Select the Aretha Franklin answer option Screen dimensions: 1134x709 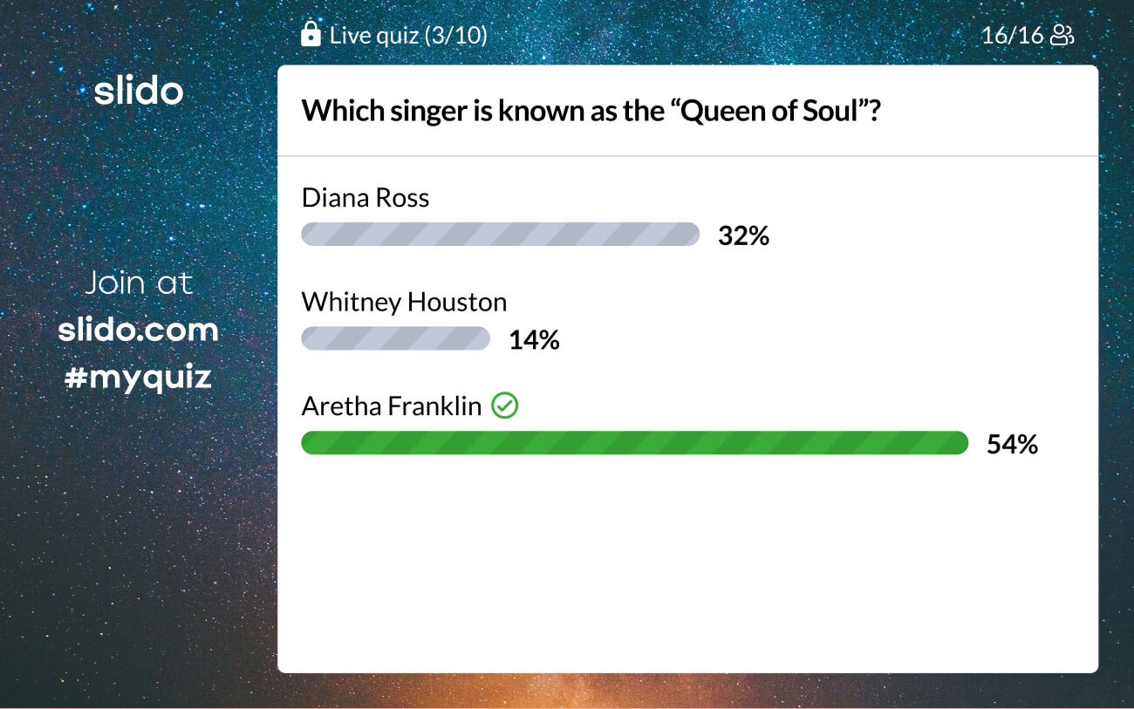pyautogui.click(x=392, y=406)
